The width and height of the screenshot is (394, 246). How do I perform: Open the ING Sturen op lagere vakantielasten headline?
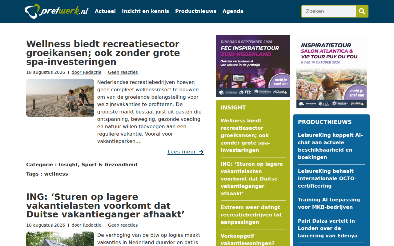click(x=105, y=205)
